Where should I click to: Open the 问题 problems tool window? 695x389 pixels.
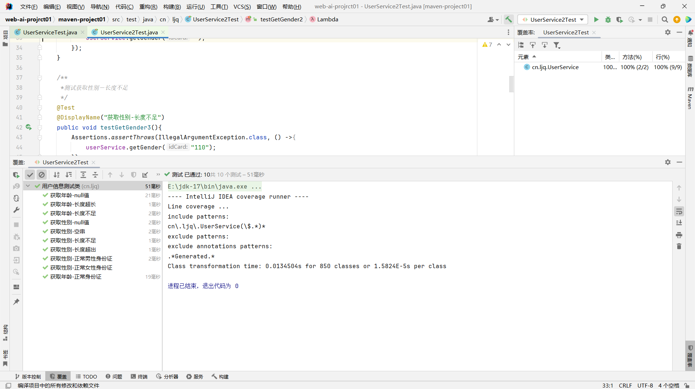[114, 376]
